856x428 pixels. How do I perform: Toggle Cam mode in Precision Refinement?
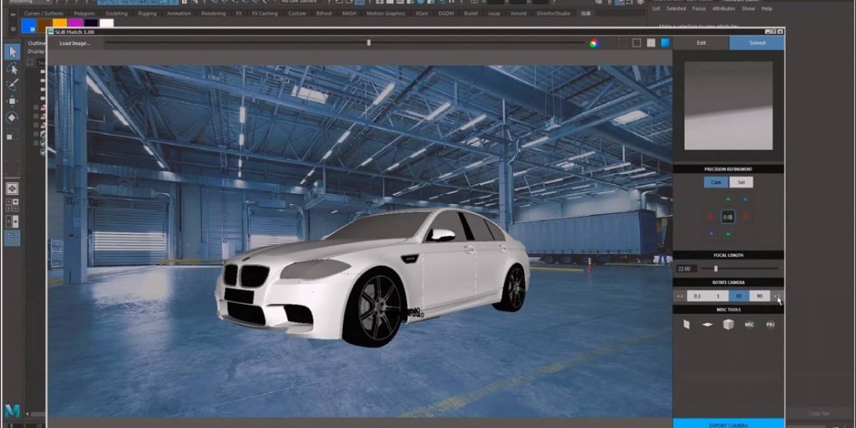click(715, 182)
